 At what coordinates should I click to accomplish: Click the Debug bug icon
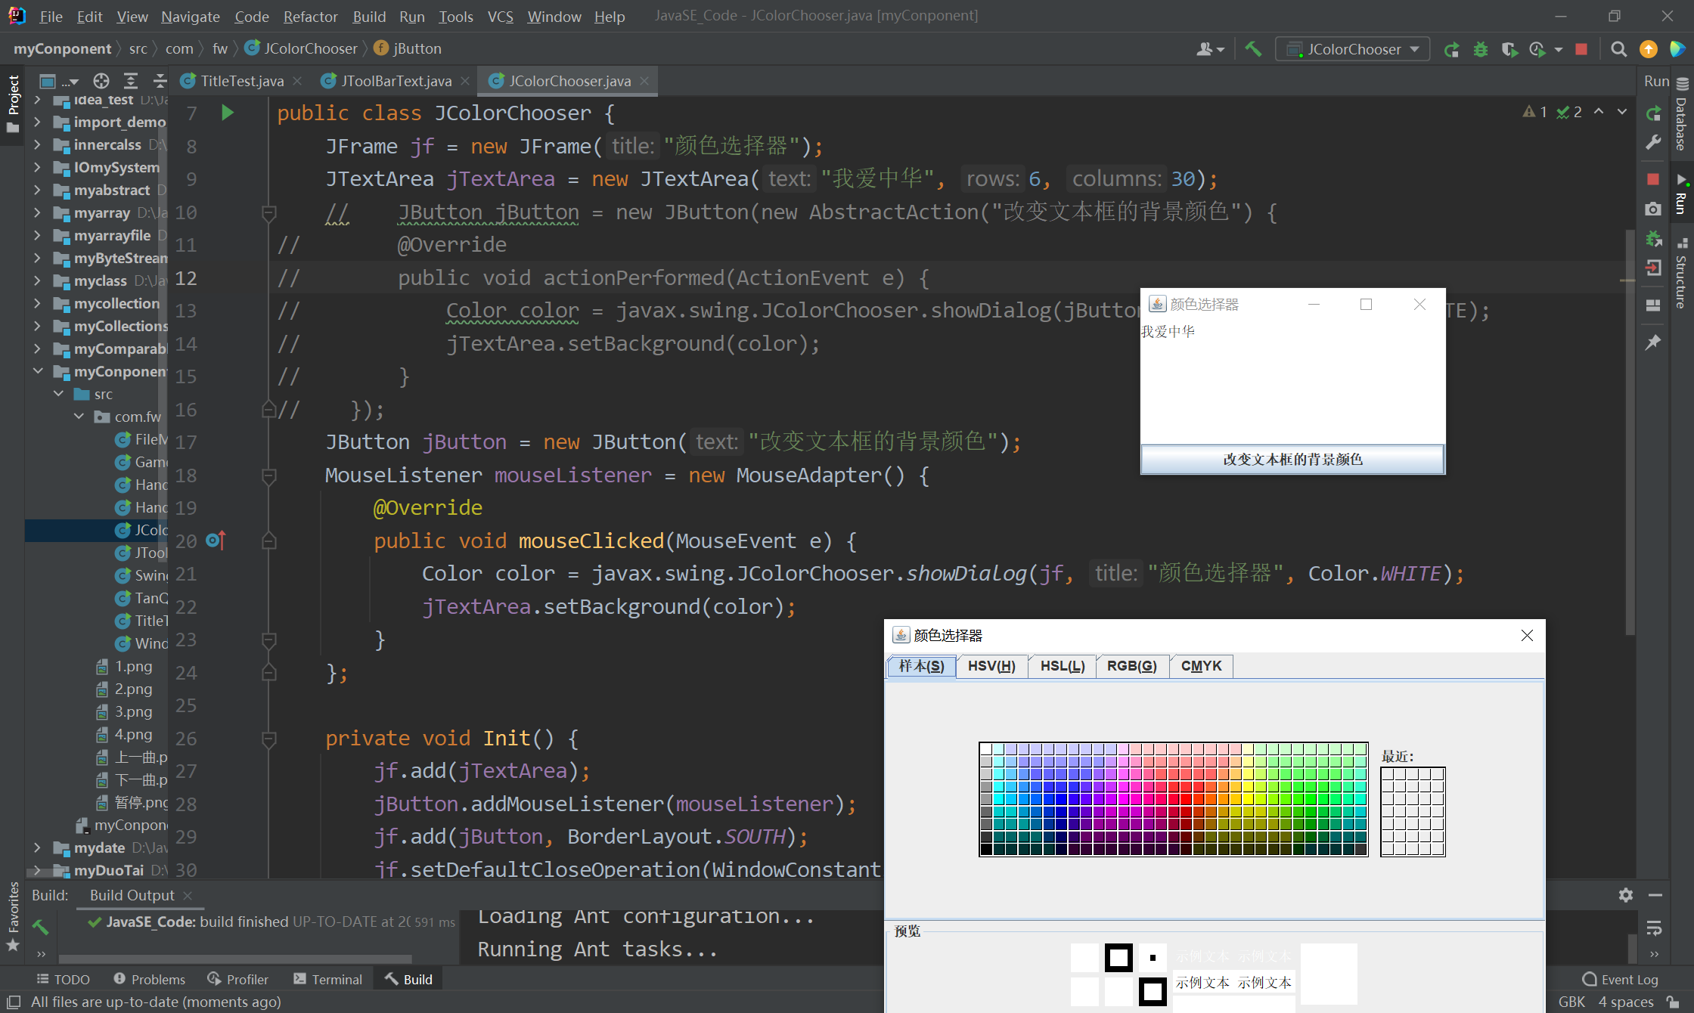click(1481, 49)
